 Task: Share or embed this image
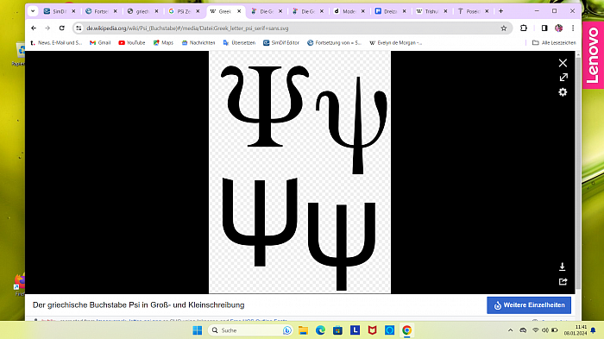tap(563, 281)
